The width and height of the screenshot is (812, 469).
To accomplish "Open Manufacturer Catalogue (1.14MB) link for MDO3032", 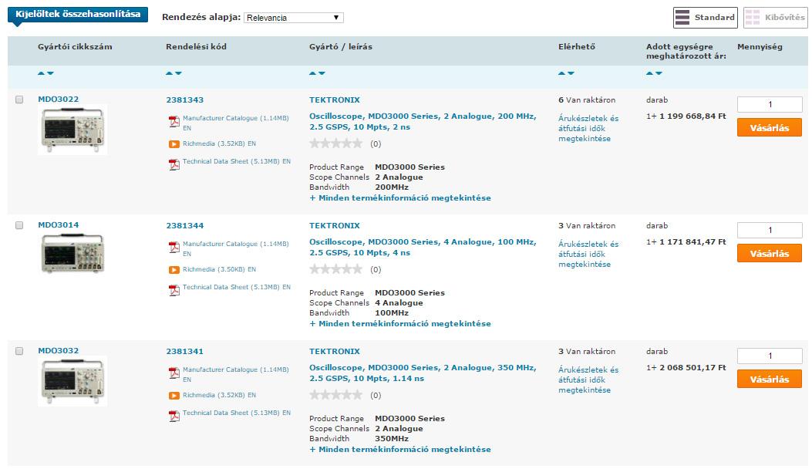I will coord(236,374).
